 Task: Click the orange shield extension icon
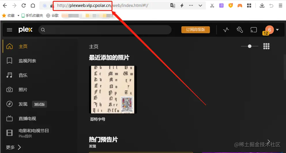(x=231, y=5)
